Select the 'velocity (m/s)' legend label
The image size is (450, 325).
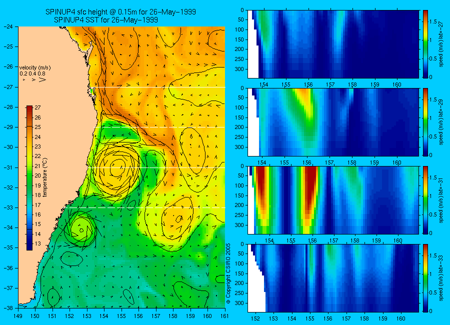click(x=35, y=68)
